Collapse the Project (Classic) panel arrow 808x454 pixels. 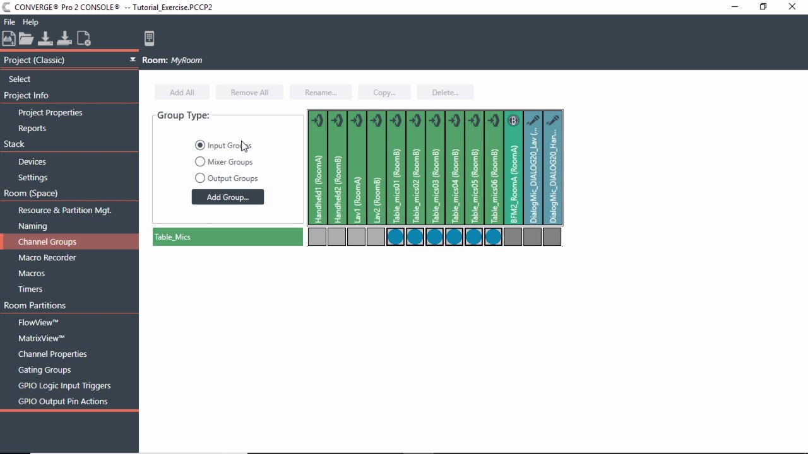(x=133, y=59)
